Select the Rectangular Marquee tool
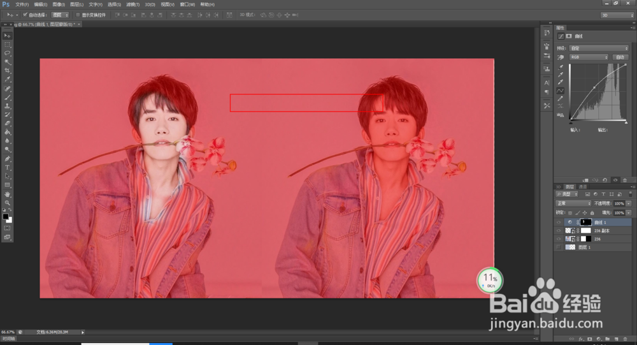637x345 pixels. [x=7, y=45]
